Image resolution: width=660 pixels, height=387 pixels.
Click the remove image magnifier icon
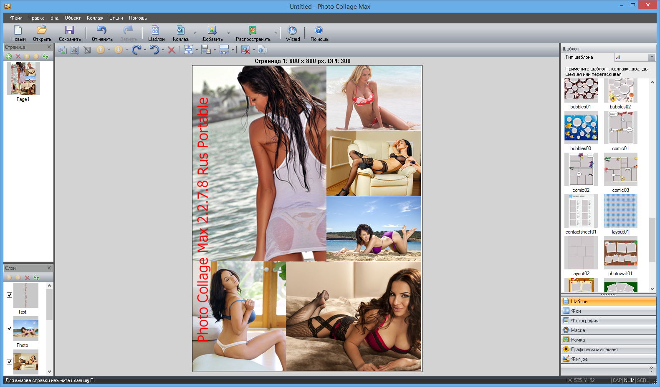point(245,50)
